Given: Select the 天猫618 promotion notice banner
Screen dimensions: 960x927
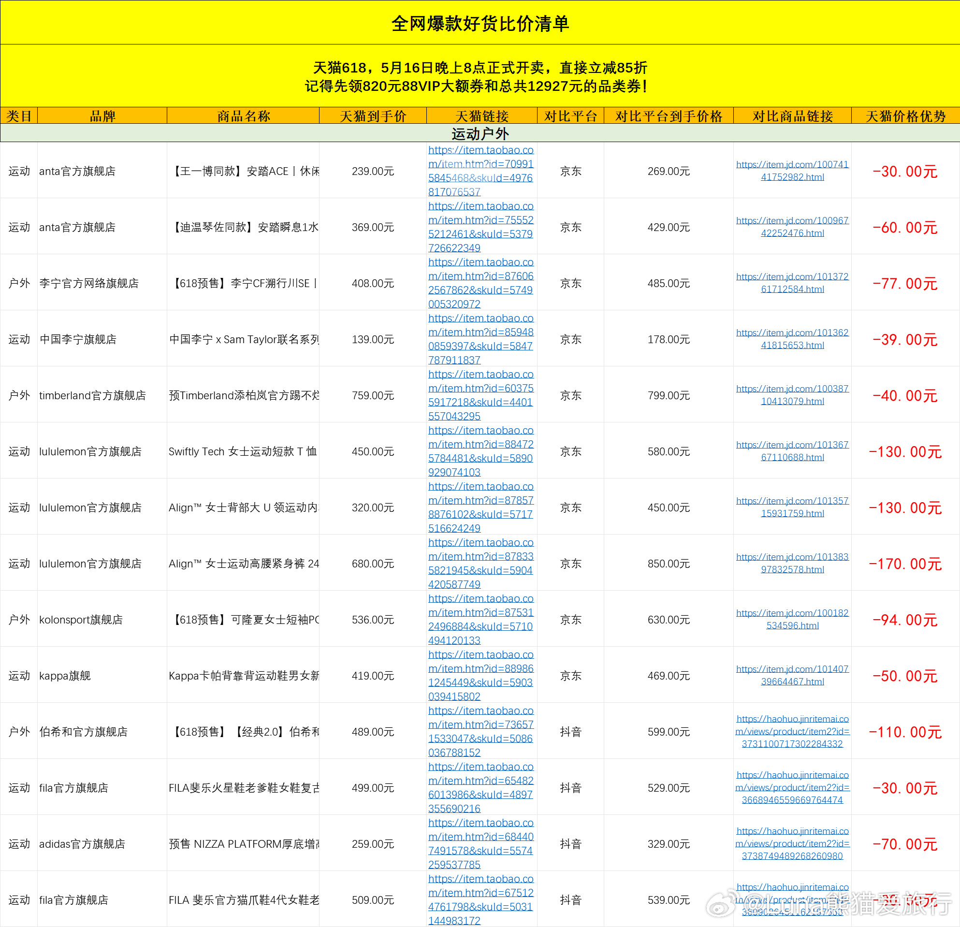Looking at the screenshot, I should (480, 76).
